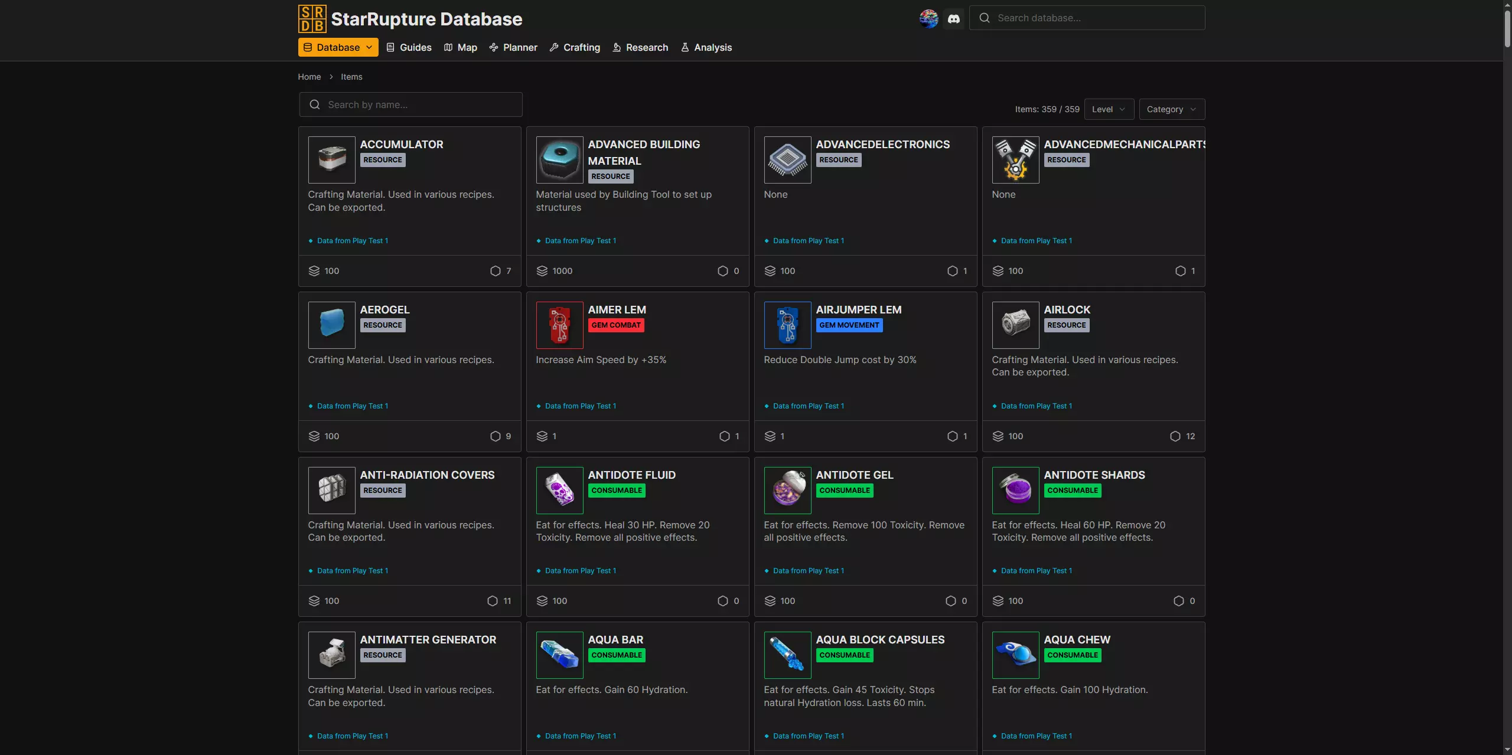This screenshot has width=1512, height=755.
Task: Click the Antimatter Generator item icon
Action: [x=331, y=655]
